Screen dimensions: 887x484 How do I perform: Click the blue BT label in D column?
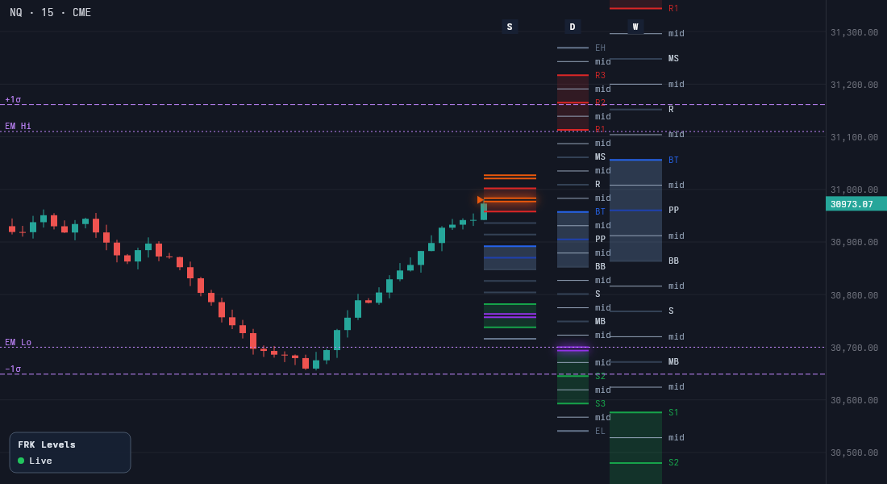pos(600,211)
